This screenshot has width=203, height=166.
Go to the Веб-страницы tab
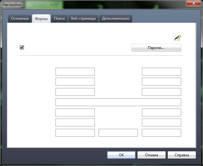[83, 18]
